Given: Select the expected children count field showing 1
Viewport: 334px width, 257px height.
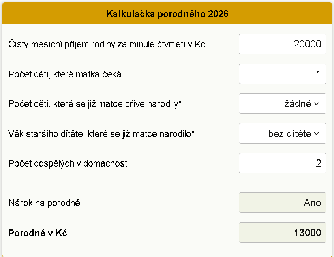Looking at the screenshot, I should click(x=282, y=73).
